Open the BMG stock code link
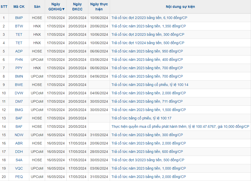 click(x=19, y=110)
